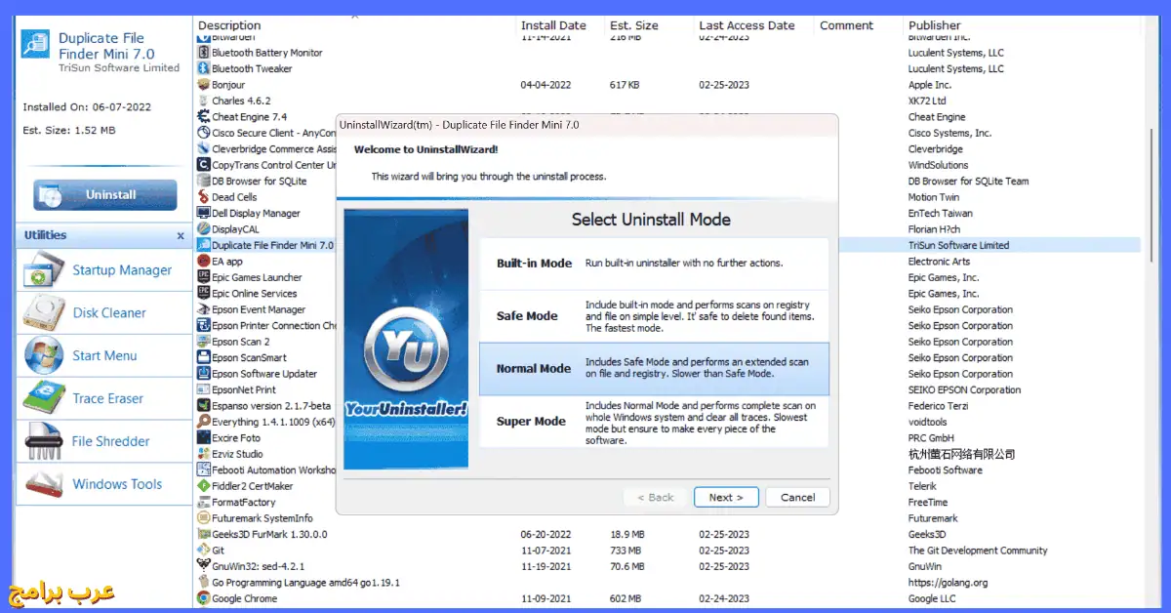Click the Geeks3D FurMark icon
The width and height of the screenshot is (1171, 613).
(204, 534)
